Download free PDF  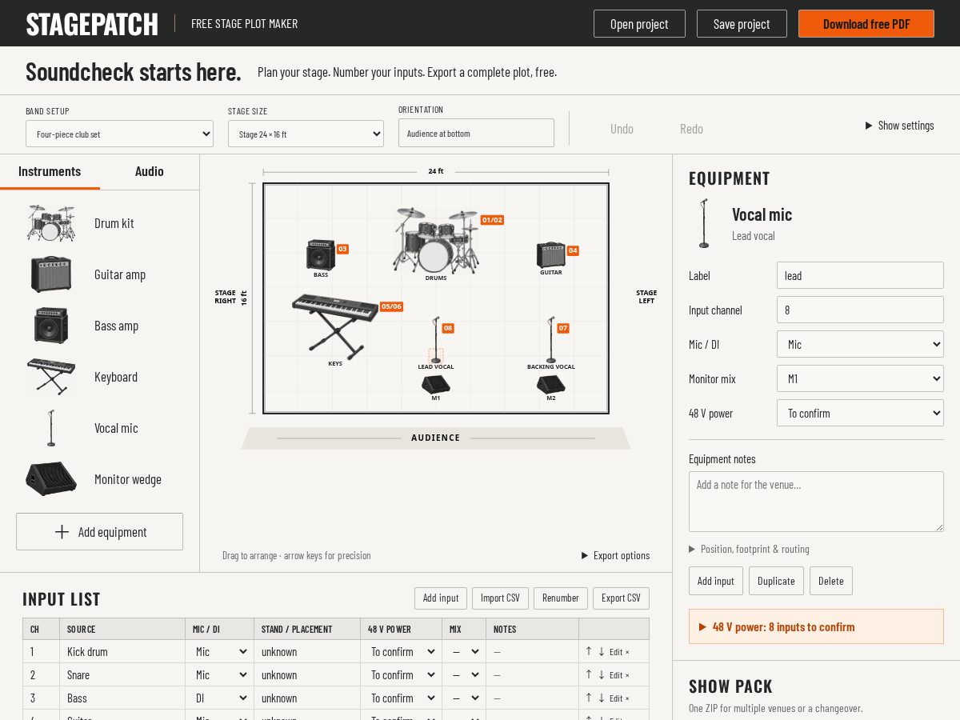point(866,23)
